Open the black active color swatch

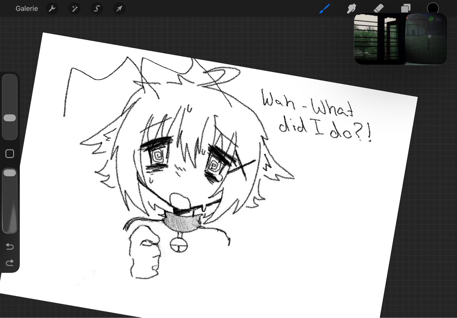click(x=433, y=8)
